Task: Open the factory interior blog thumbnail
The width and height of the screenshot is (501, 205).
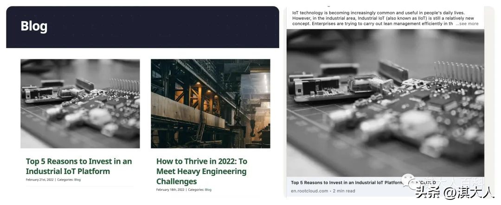Action: click(x=211, y=104)
